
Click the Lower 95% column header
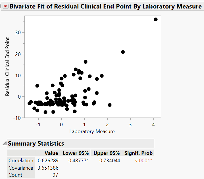pos(76,153)
